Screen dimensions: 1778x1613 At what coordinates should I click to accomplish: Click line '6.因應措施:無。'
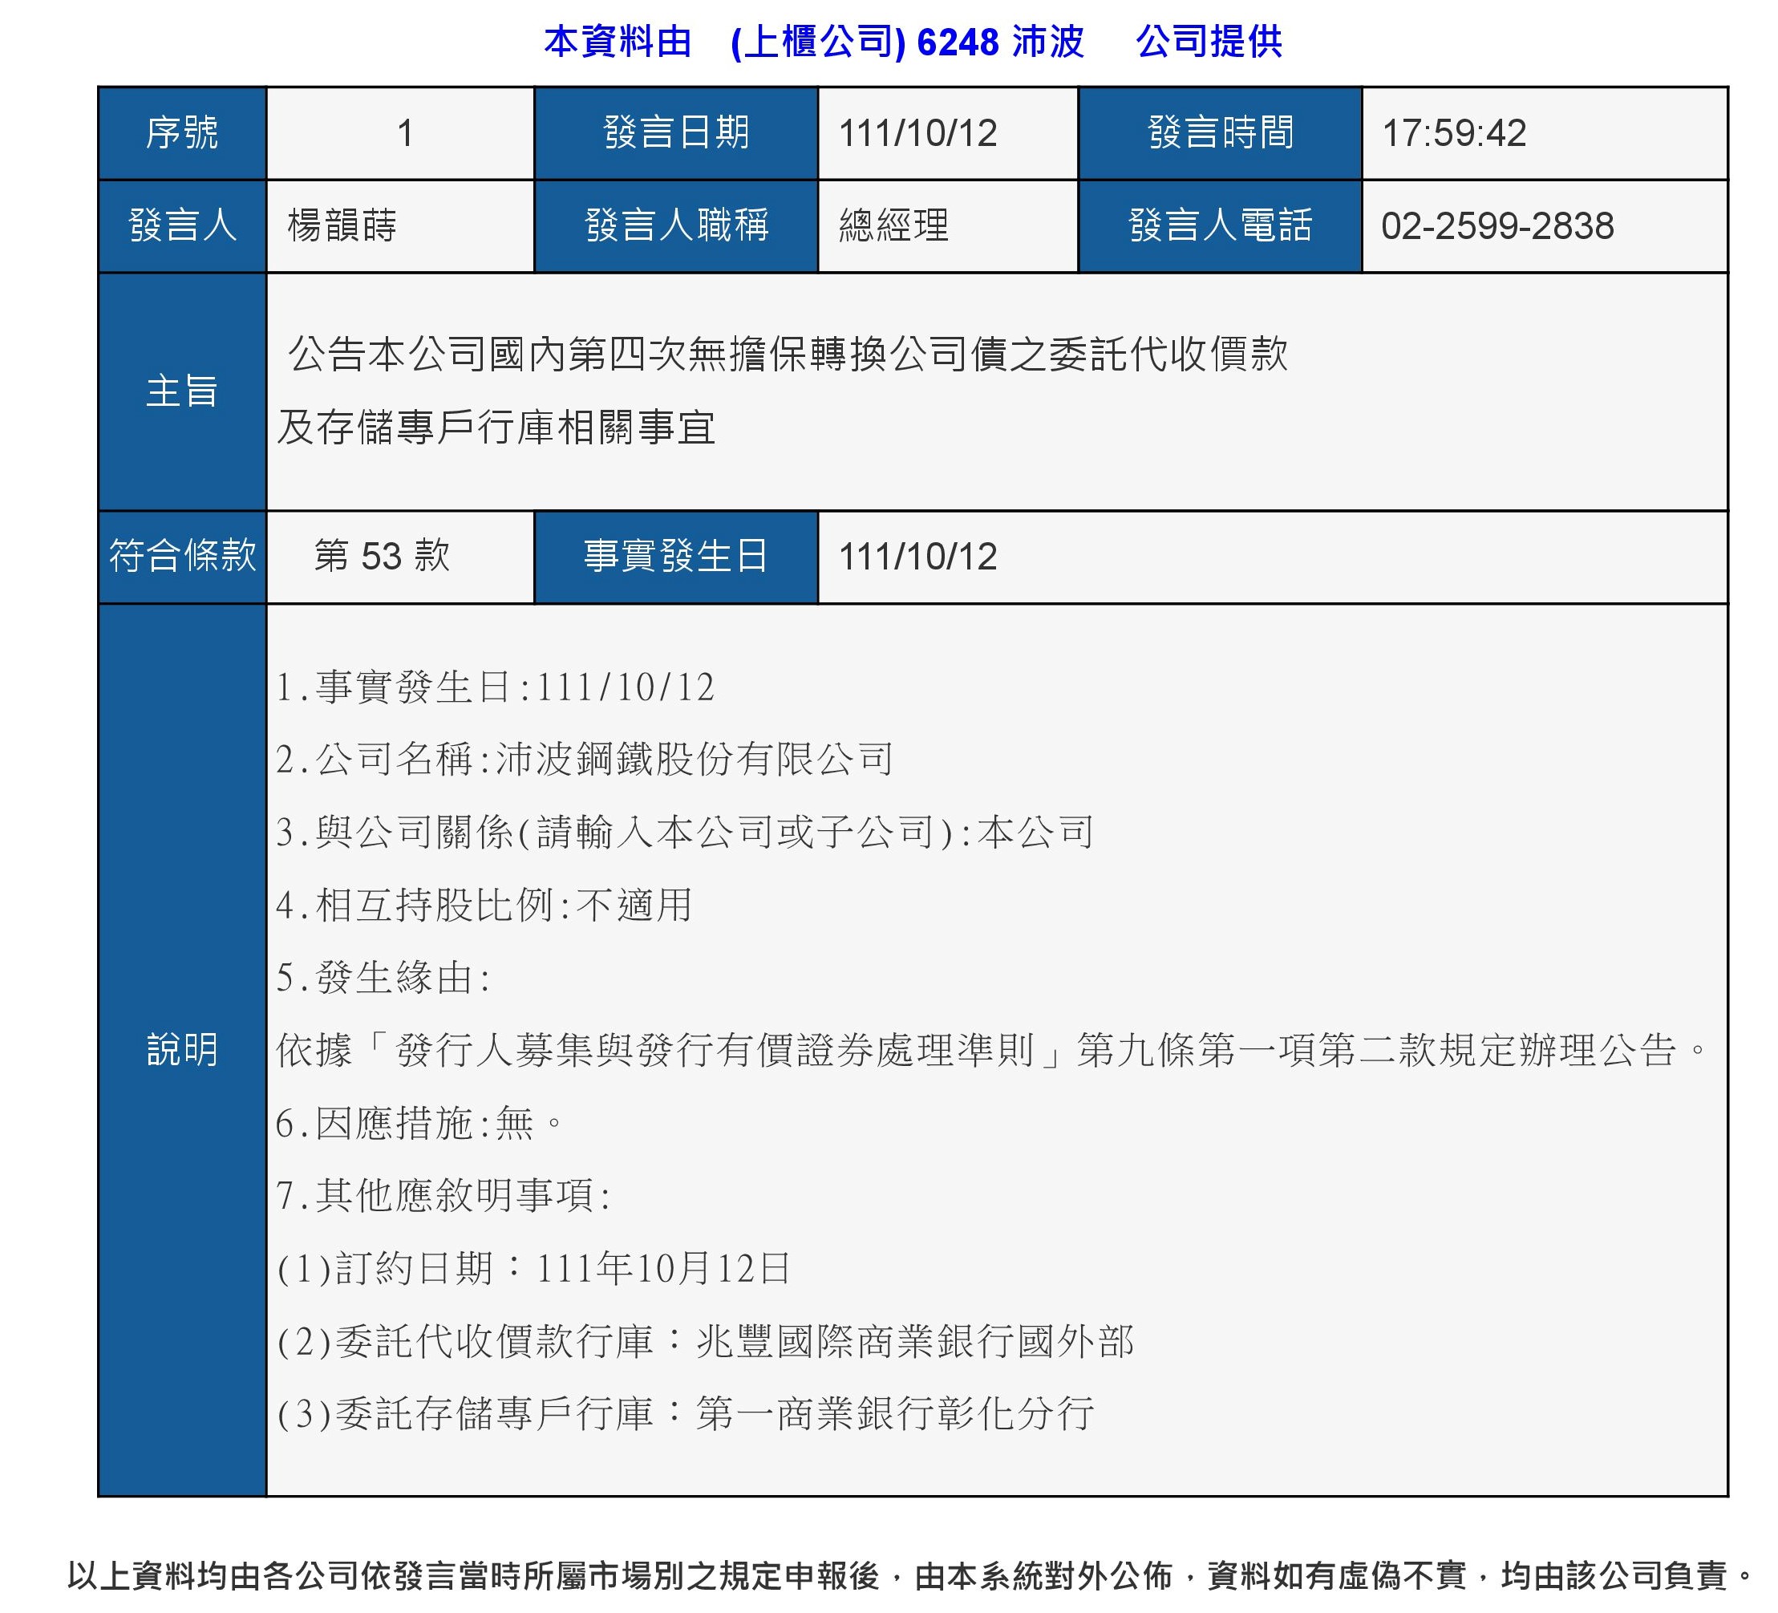click(x=419, y=1123)
